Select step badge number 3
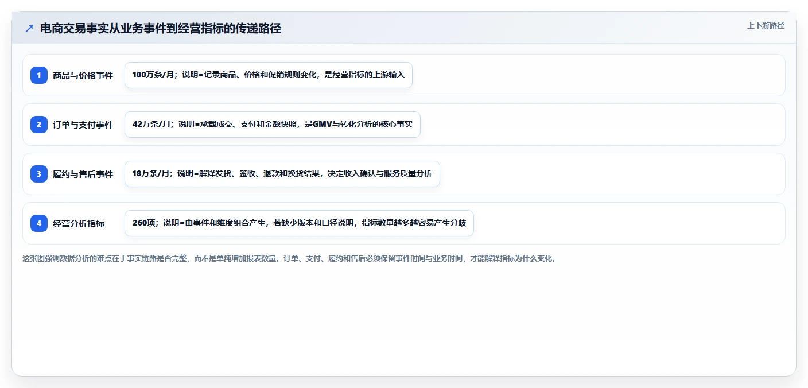Screen dimensions: 808x388 click(39, 174)
